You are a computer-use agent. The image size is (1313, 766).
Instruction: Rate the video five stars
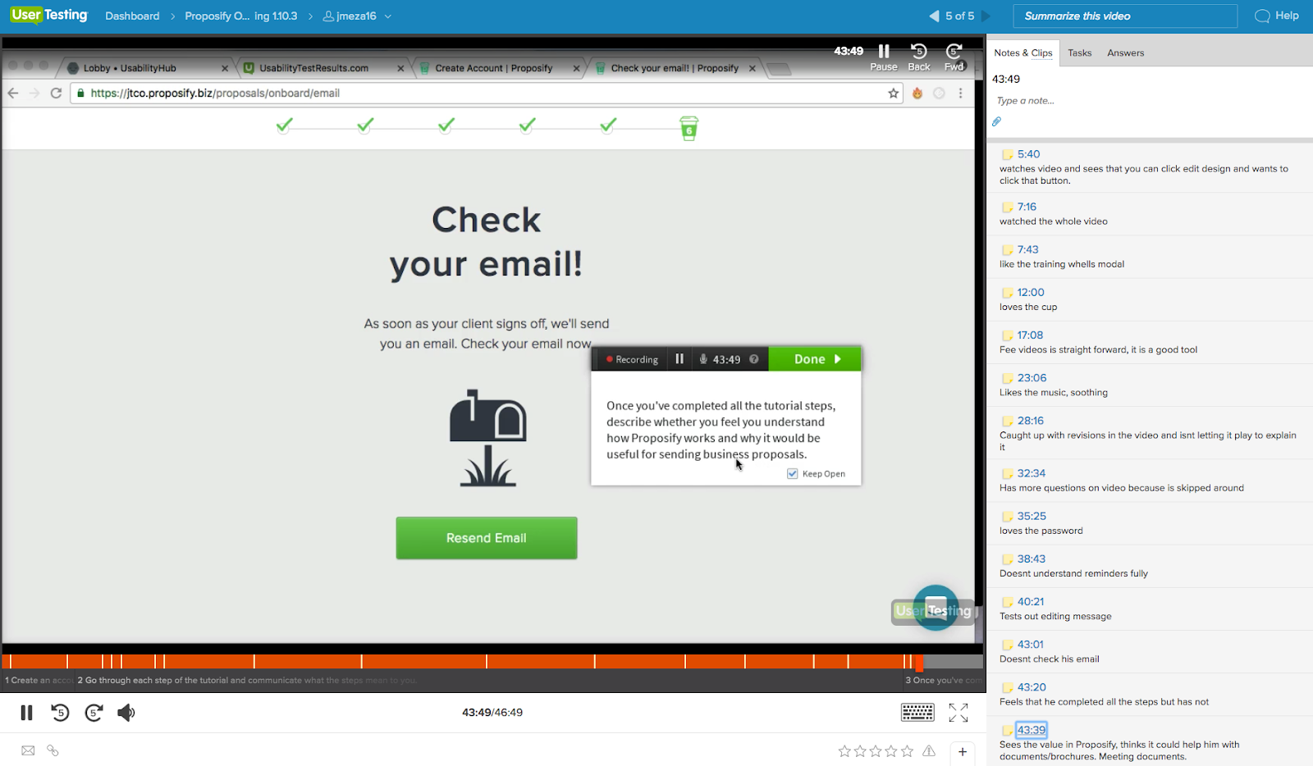(907, 750)
